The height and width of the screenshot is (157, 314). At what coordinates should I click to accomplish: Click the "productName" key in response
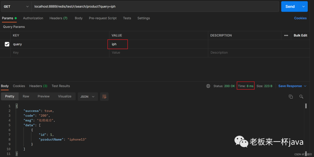[x=51, y=139]
